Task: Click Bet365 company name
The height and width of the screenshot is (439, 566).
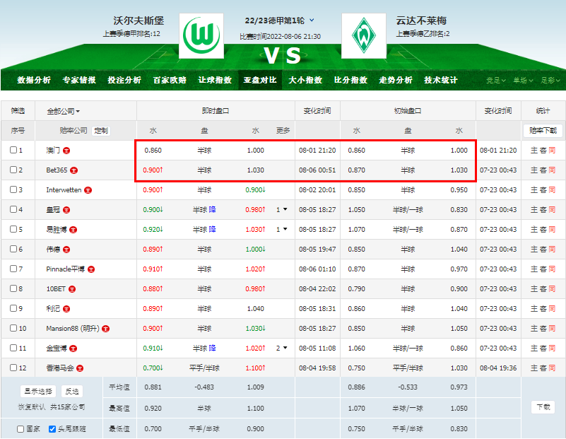Action: tap(57, 170)
